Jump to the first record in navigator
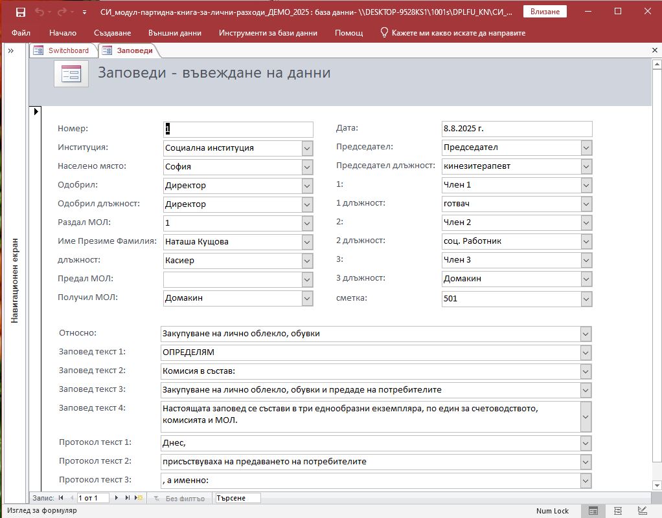The width and height of the screenshot is (662, 518). [61, 498]
